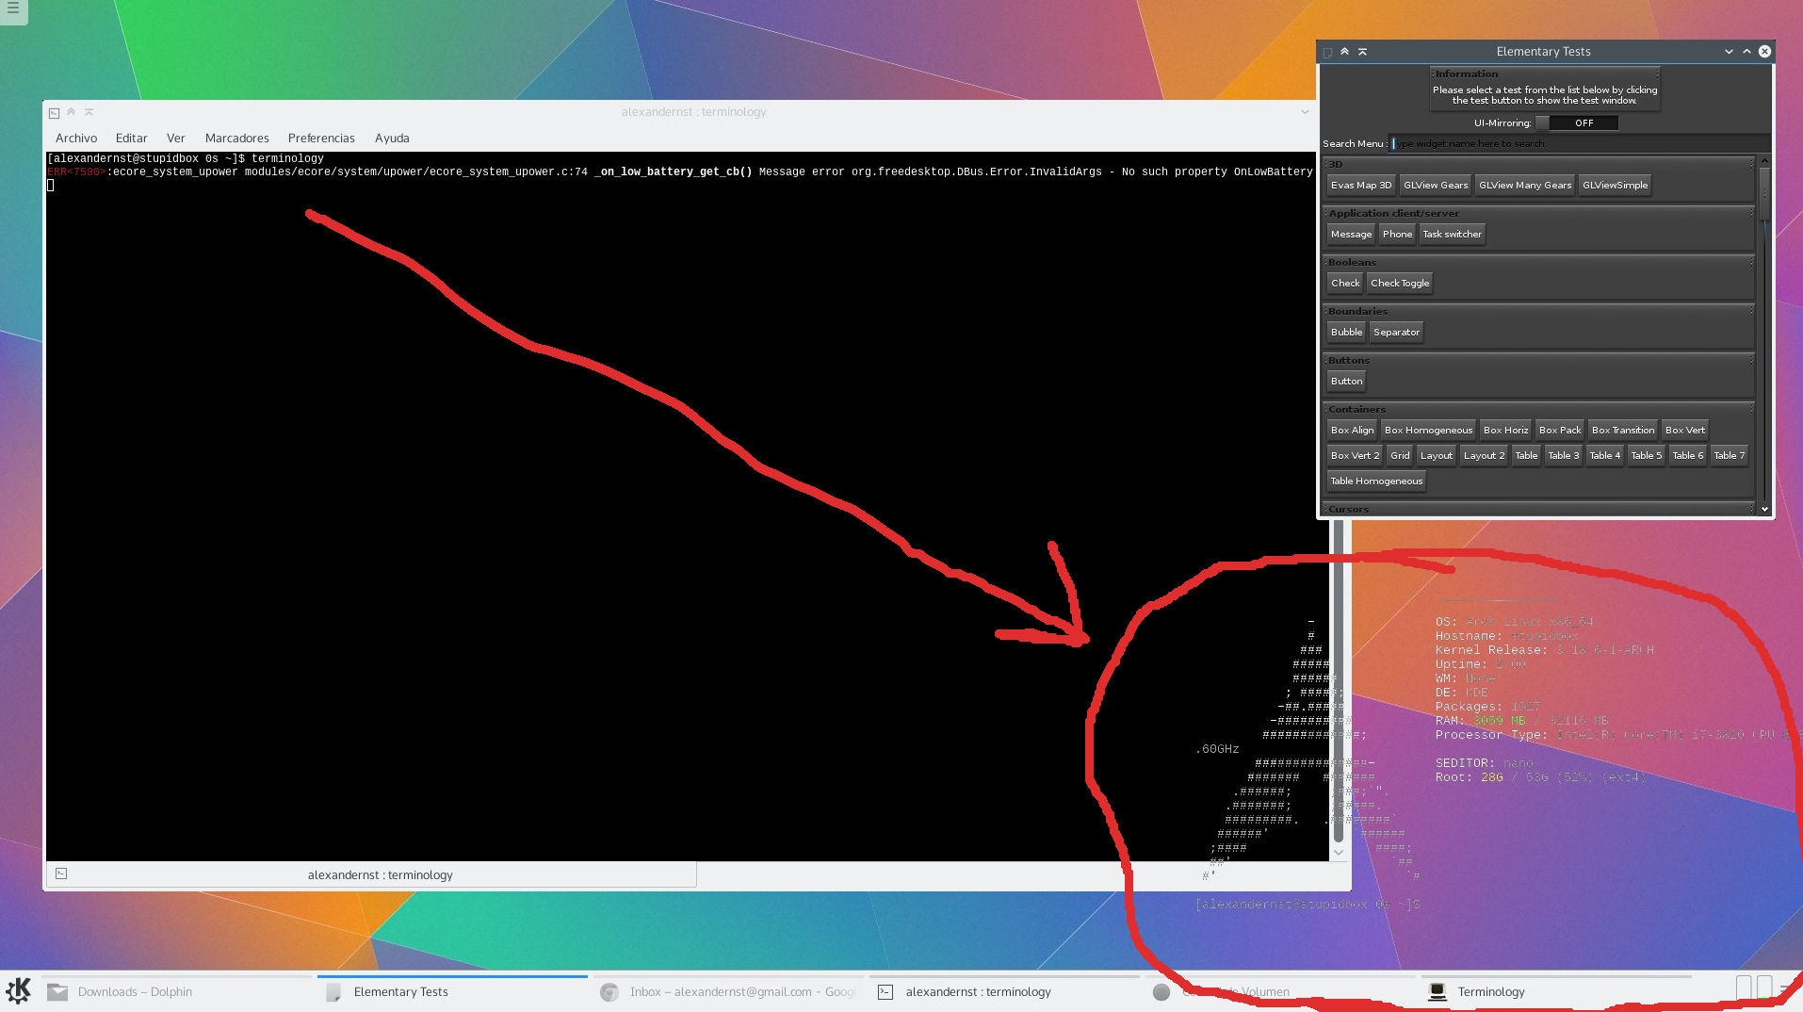This screenshot has width=1803, height=1012.
Task: Open the Marcadores menu
Action: pos(237,138)
